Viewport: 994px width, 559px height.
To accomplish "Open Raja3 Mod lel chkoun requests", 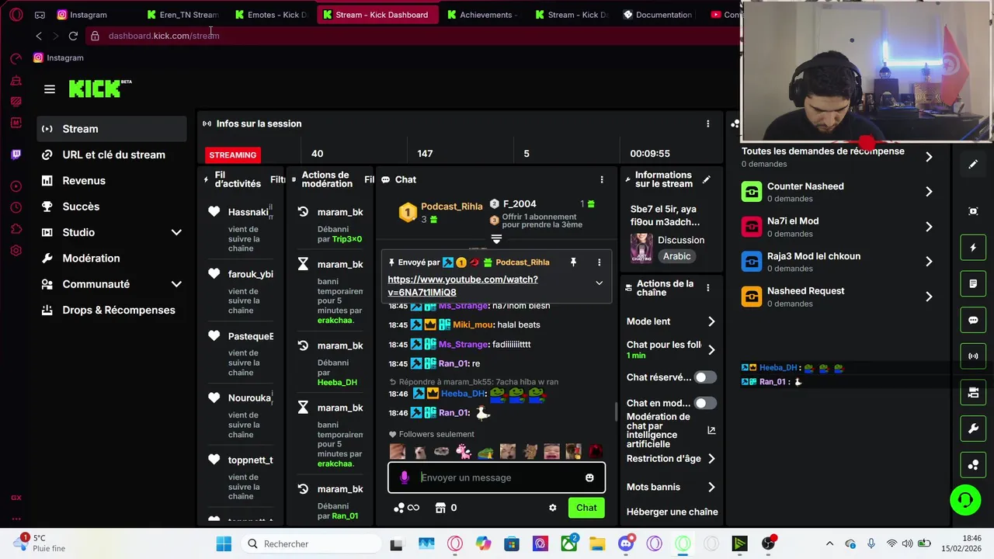I will (838, 262).
